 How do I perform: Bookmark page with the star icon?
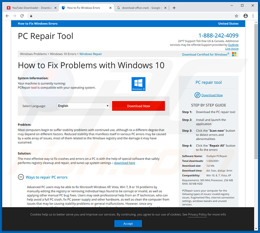point(236,16)
